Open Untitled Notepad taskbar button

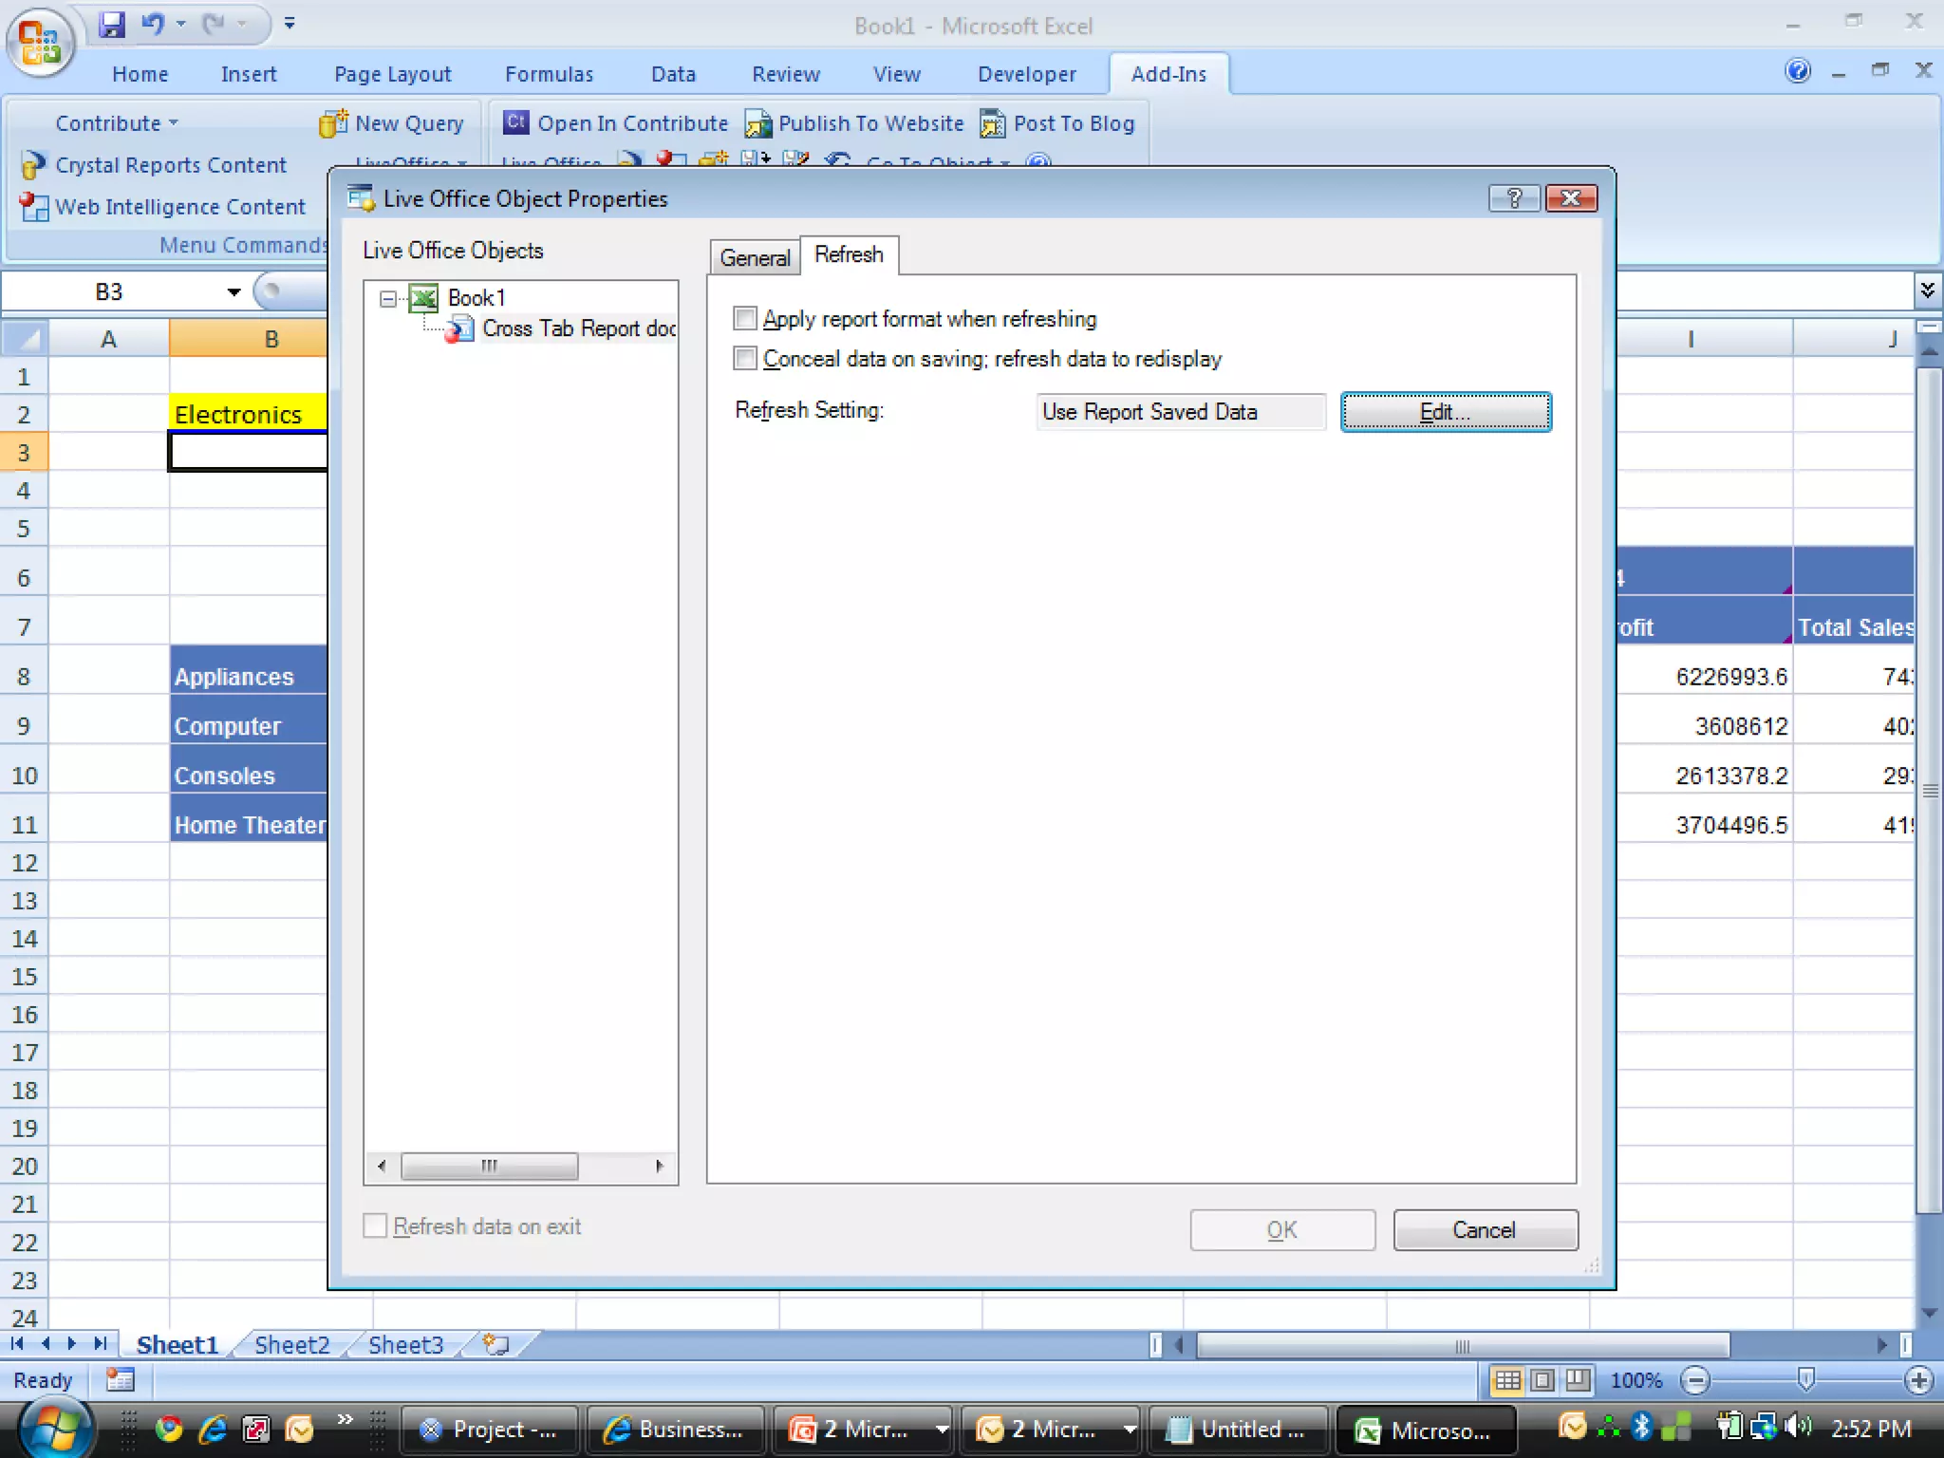tap(1239, 1430)
